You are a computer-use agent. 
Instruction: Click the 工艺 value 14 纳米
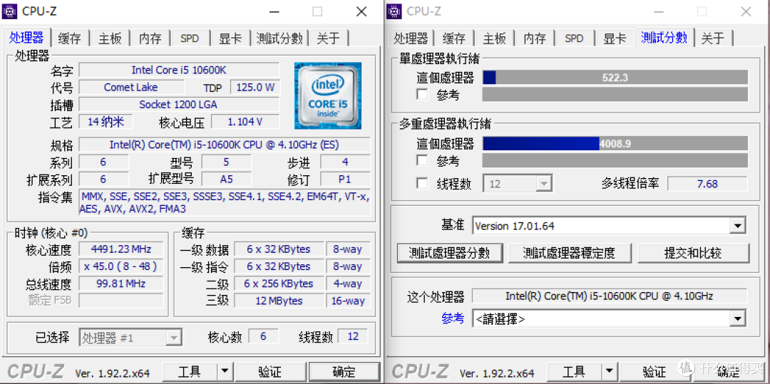click(x=106, y=122)
